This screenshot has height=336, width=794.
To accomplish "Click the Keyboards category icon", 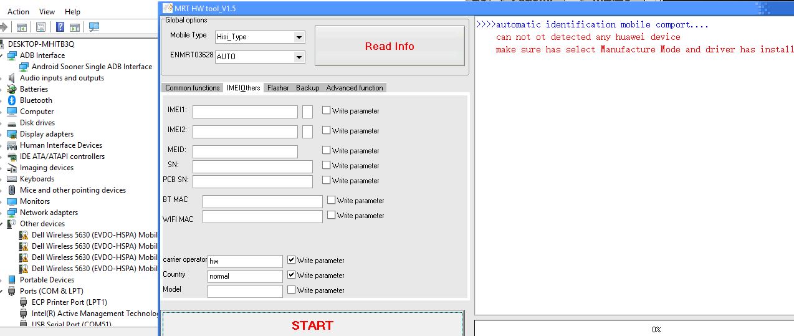I will [x=12, y=179].
